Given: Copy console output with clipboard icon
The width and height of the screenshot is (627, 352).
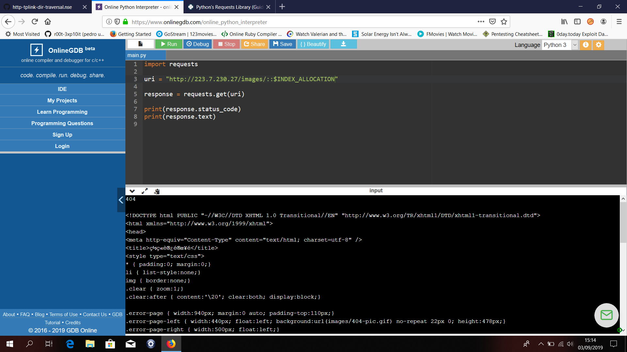Looking at the screenshot, I should click(x=157, y=191).
